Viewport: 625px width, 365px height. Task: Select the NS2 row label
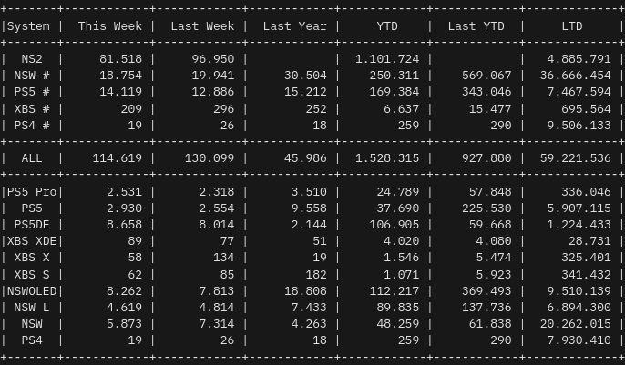click(x=32, y=59)
